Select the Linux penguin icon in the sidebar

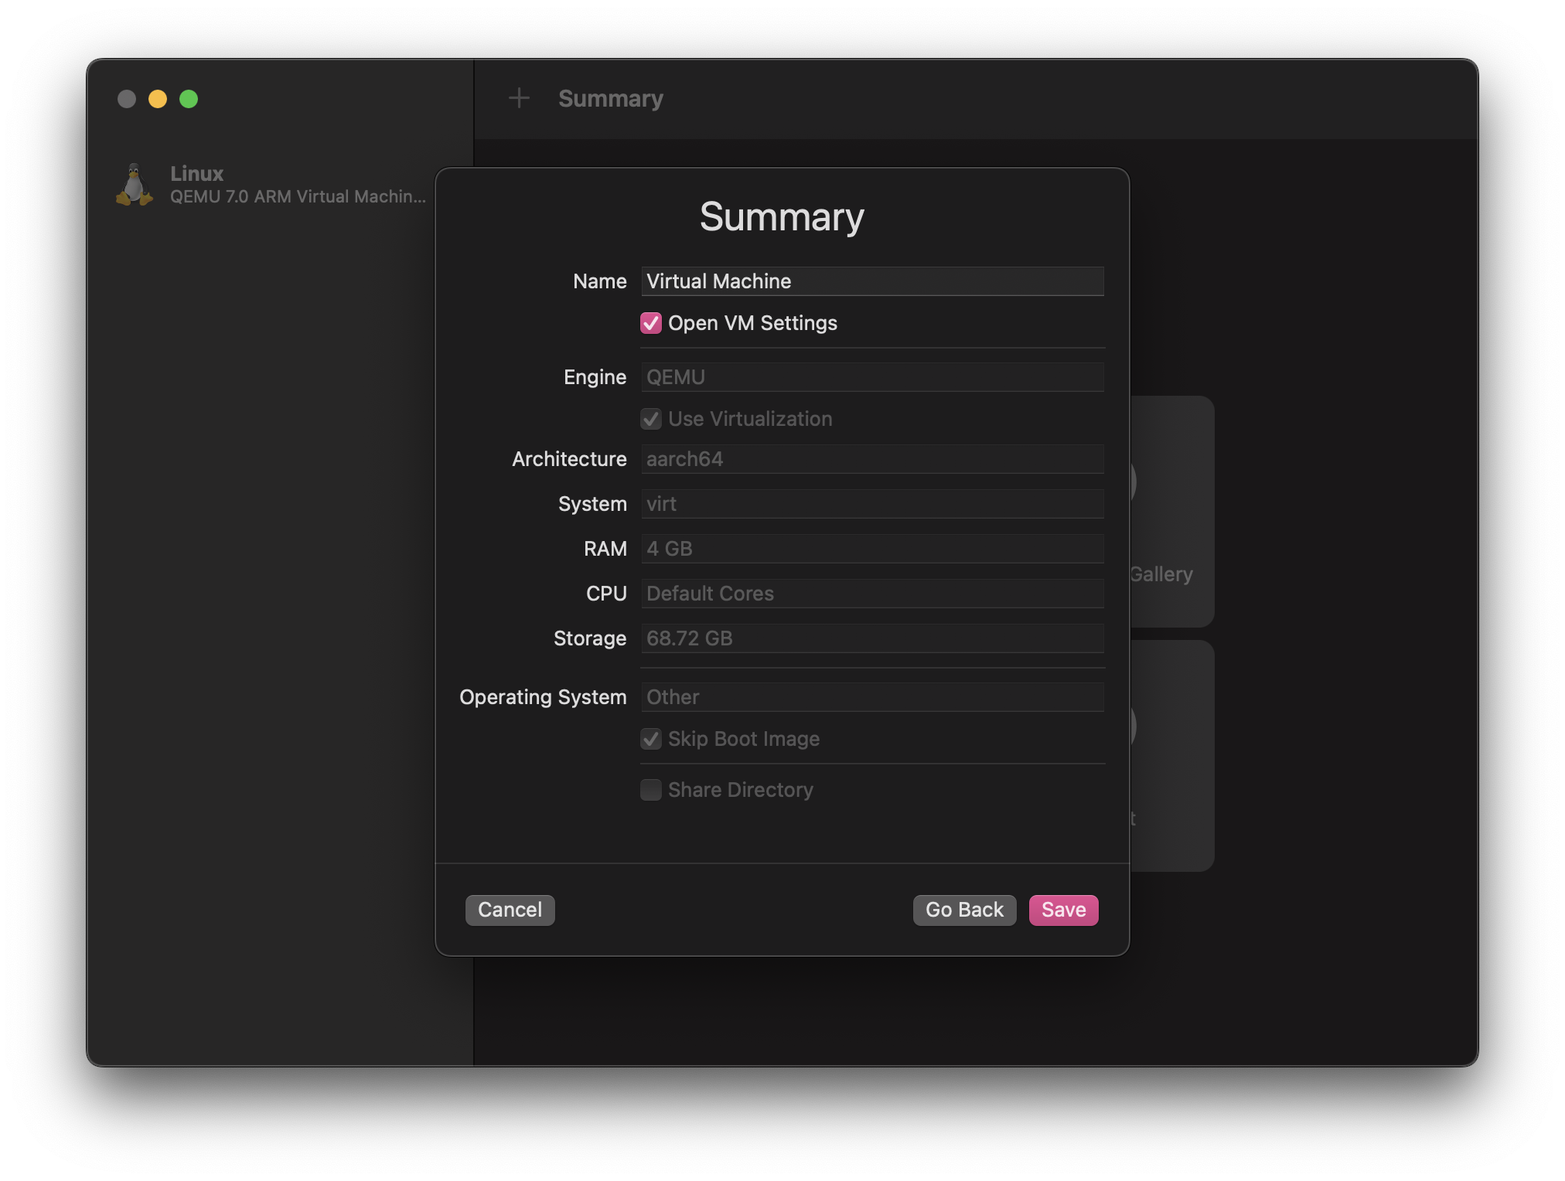tap(135, 185)
